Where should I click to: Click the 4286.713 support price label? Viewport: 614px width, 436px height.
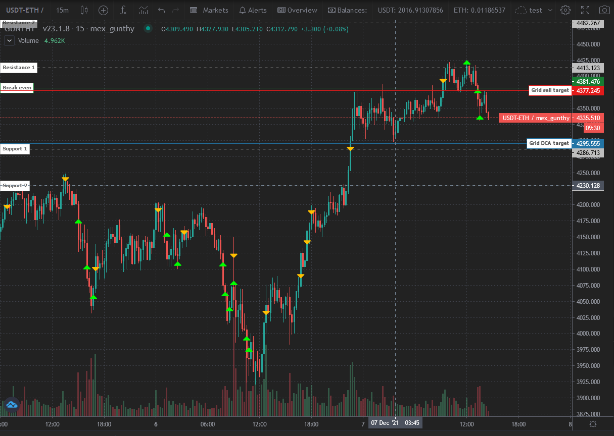point(588,152)
